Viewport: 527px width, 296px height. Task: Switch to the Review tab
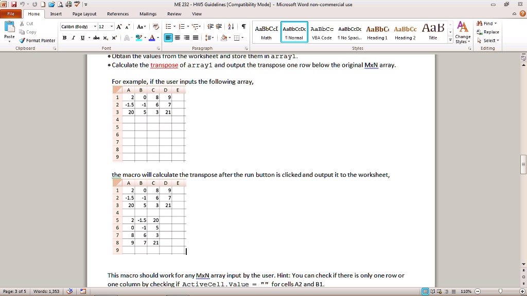pyautogui.click(x=174, y=14)
